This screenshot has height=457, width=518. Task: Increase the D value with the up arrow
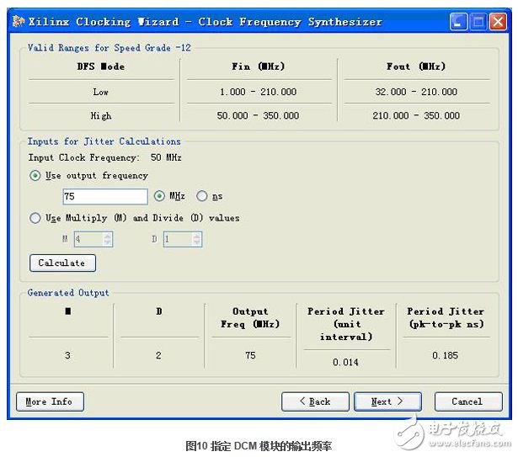[196, 236]
